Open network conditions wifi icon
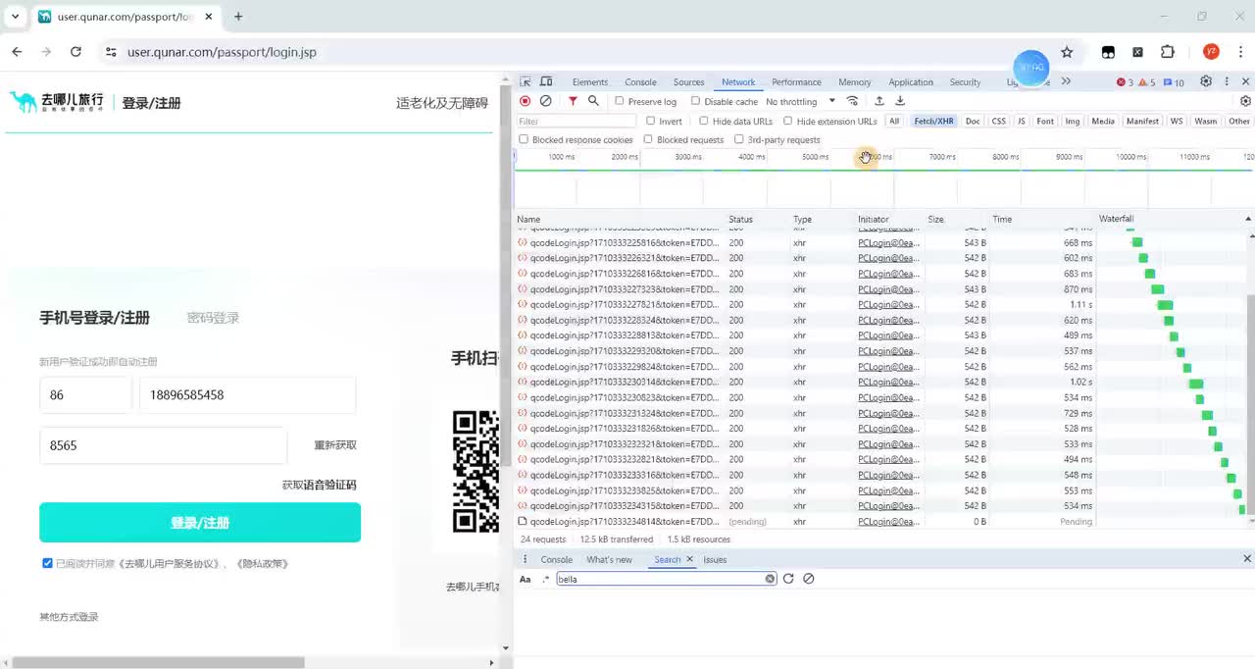1255x669 pixels. pyautogui.click(x=853, y=101)
